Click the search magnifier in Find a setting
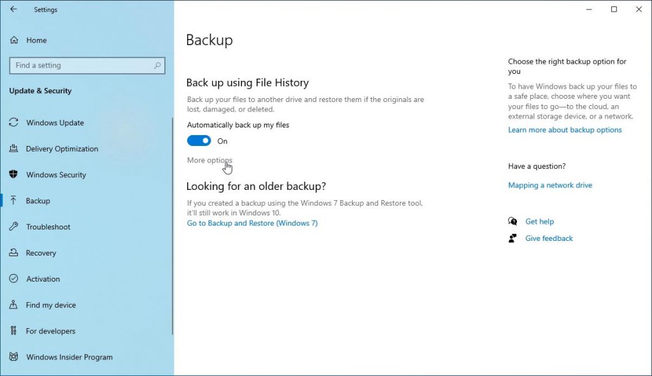Viewport: 652px width, 376px height. (157, 66)
